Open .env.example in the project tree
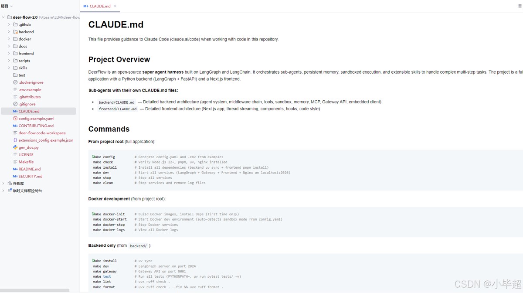The height and width of the screenshot is (293, 523). (x=30, y=89)
